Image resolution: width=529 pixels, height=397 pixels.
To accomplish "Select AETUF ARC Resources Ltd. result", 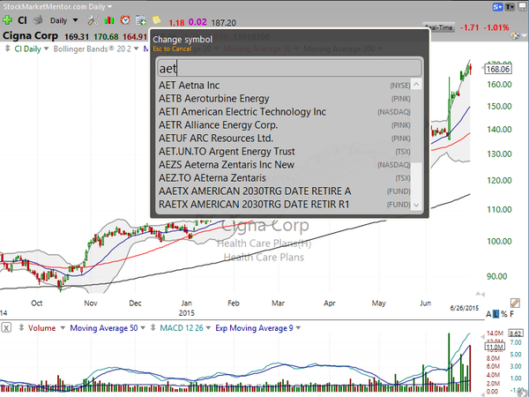I will (x=285, y=139).
